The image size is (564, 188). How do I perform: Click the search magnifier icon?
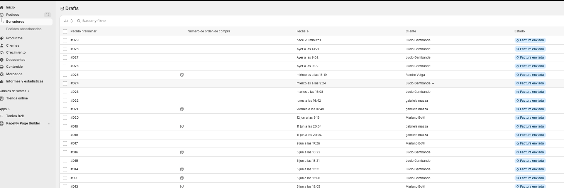[79, 21]
